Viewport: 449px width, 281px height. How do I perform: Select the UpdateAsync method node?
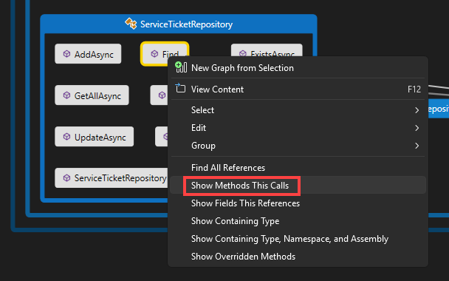tap(95, 137)
